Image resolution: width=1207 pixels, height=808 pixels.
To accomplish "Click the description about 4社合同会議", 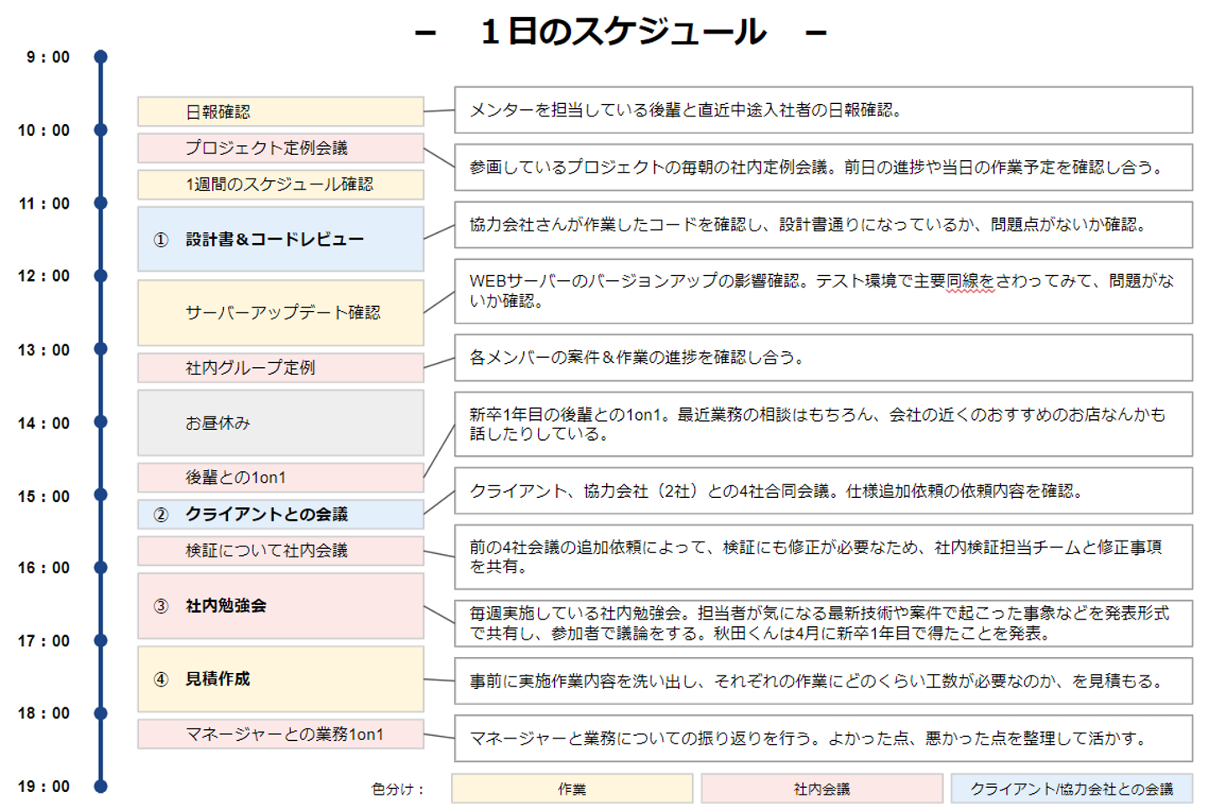I will [823, 490].
